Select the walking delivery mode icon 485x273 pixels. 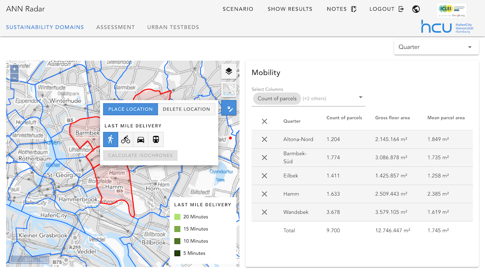click(x=111, y=140)
